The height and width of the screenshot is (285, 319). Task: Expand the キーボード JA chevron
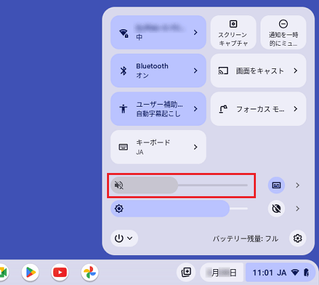tap(195, 147)
